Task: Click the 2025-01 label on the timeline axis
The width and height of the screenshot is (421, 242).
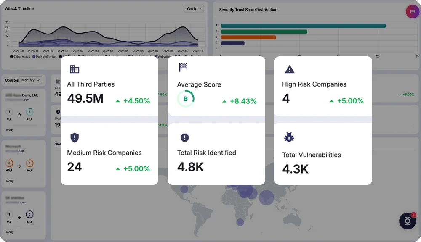Action: coord(63,51)
